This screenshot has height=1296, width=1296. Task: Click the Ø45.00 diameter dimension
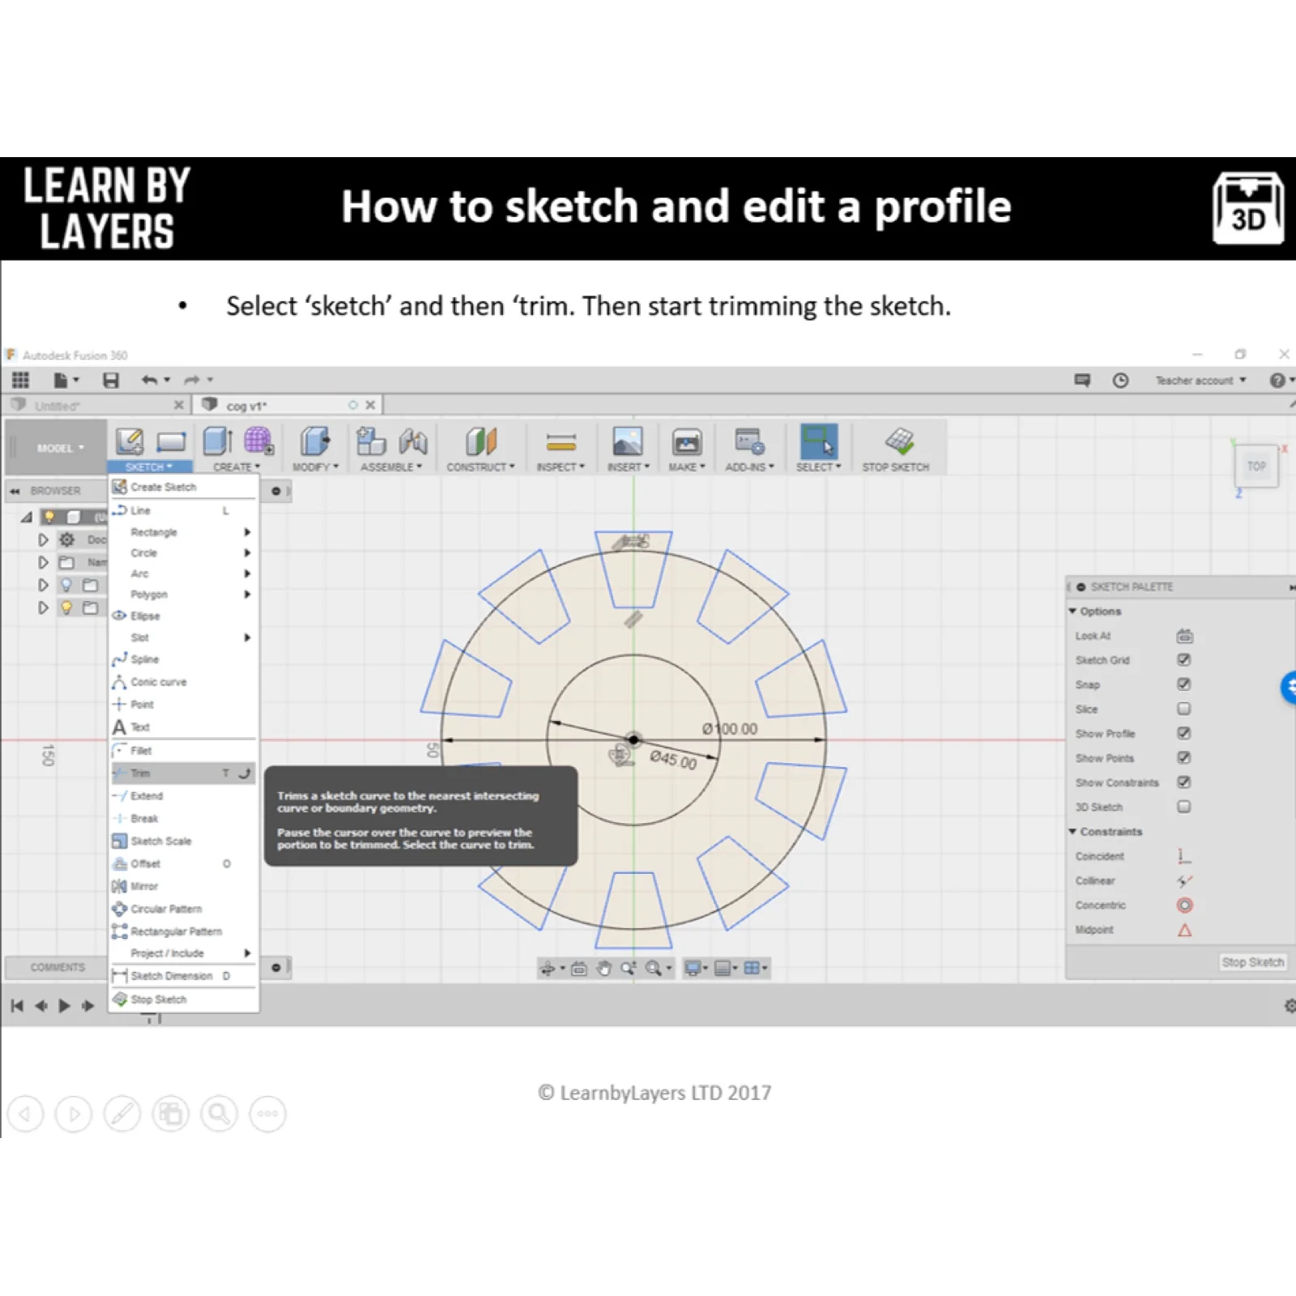(673, 760)
